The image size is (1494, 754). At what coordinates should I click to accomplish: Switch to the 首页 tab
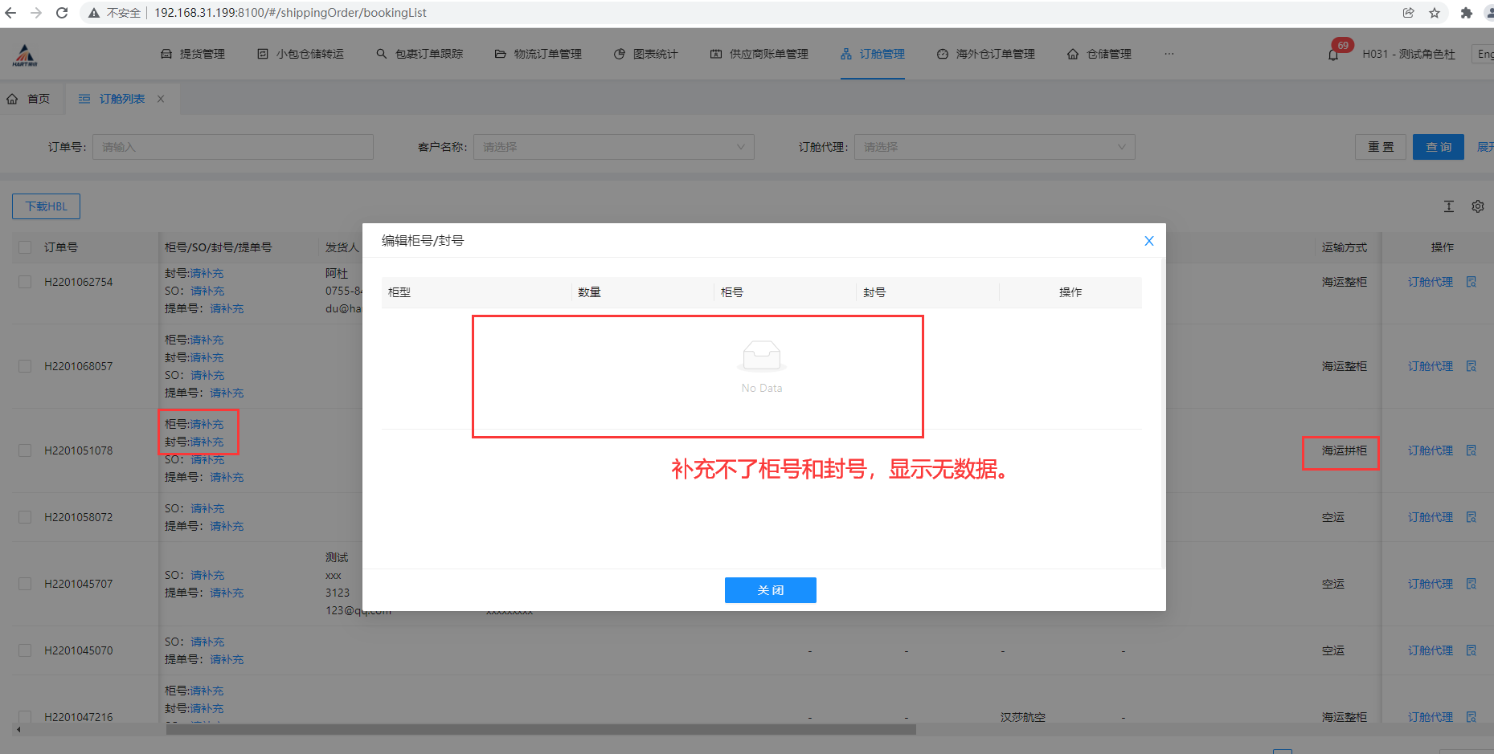coord(29,99)
